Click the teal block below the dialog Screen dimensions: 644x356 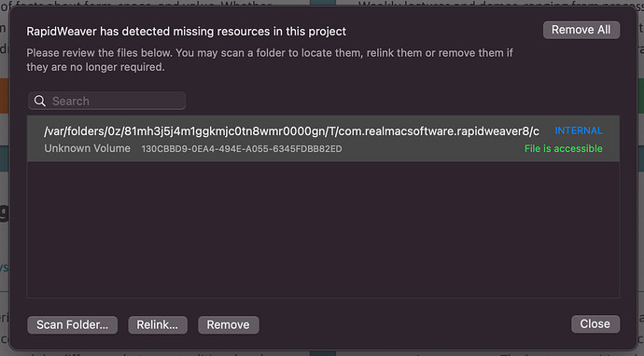[323, 353]
